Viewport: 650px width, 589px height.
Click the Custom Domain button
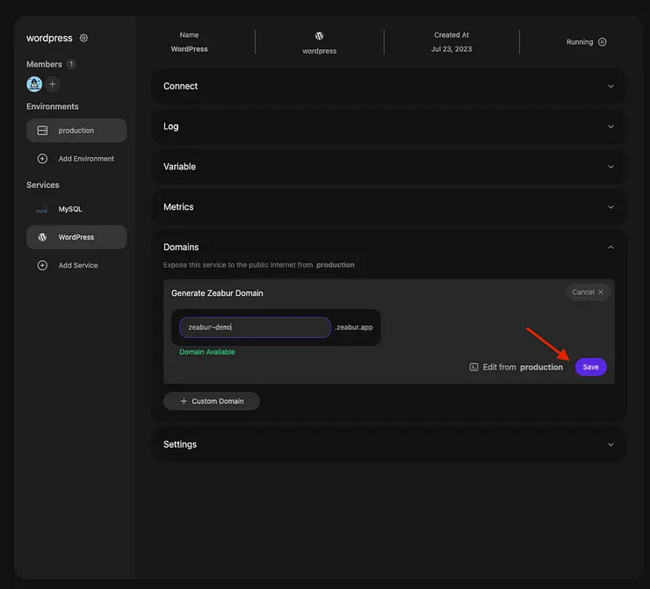click(212, 401)
